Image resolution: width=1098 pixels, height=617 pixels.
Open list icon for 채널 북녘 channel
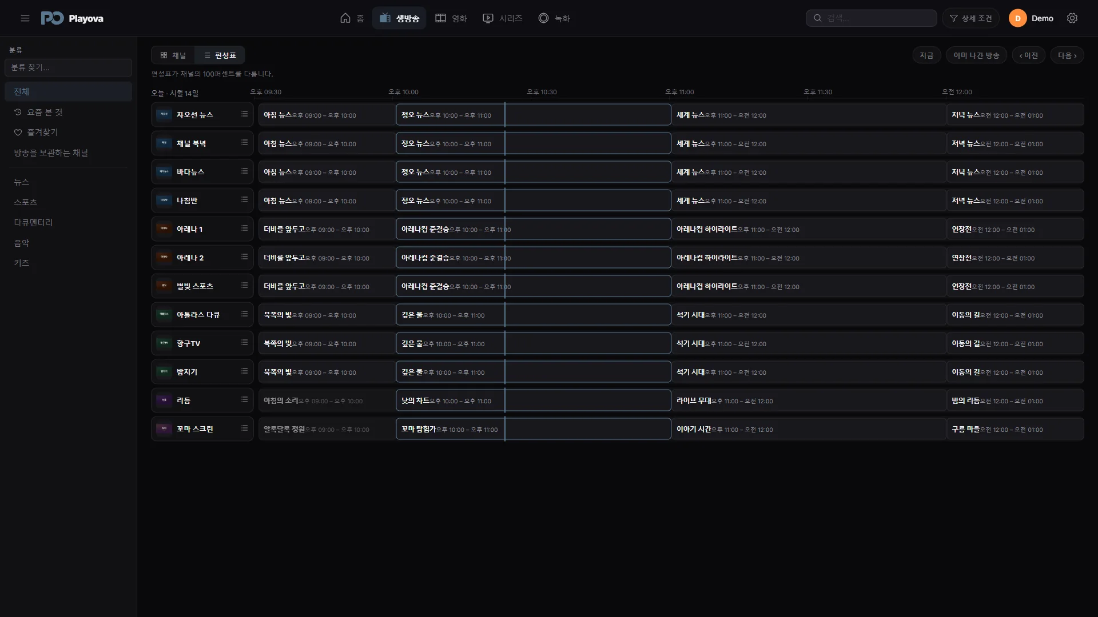click(x=244, y=143)
